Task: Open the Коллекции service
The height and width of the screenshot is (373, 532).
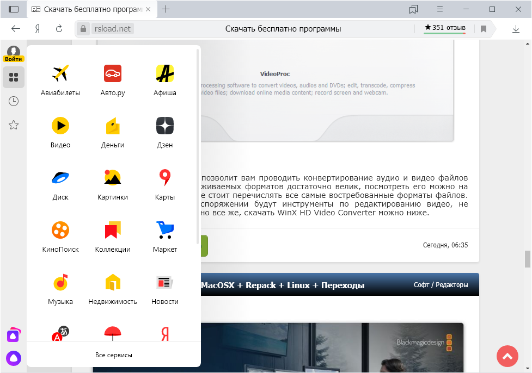Action: (x=113, y=237)
